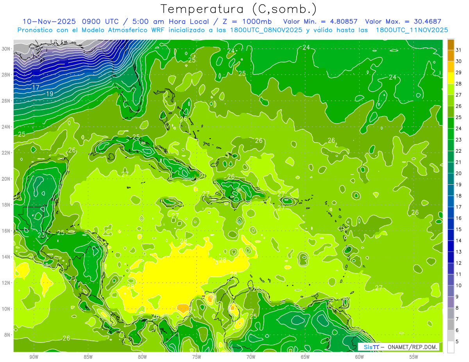
Task: Click the colorbar scale label '5'
Action: [457, 342]
